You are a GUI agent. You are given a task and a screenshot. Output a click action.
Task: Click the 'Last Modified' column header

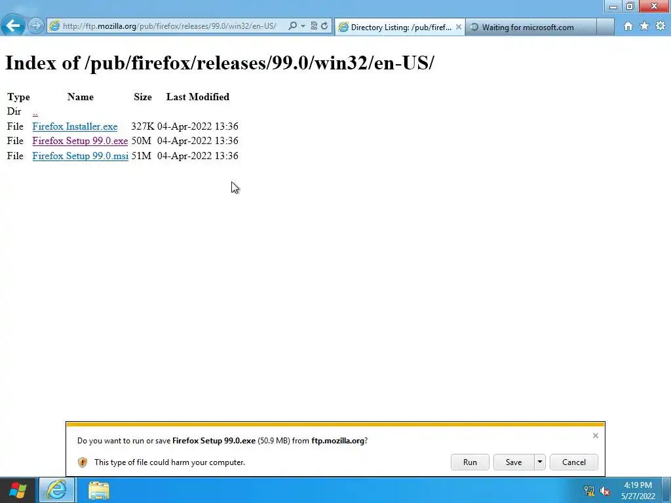coord(198,97)
